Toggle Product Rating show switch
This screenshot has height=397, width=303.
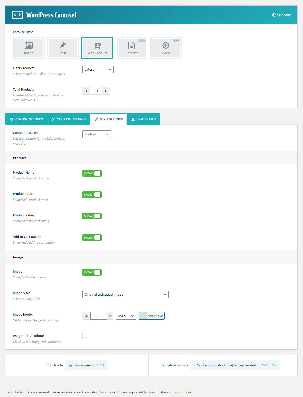click(x=92, y=216)
